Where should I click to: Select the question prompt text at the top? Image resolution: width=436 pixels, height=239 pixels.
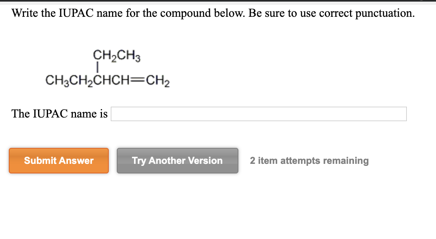pyautogui.click(x=212, y=13)
